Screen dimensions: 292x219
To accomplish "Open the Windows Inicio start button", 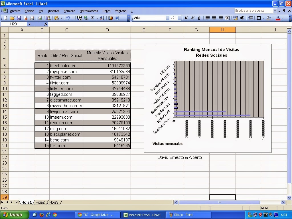I will pos(15,215).
